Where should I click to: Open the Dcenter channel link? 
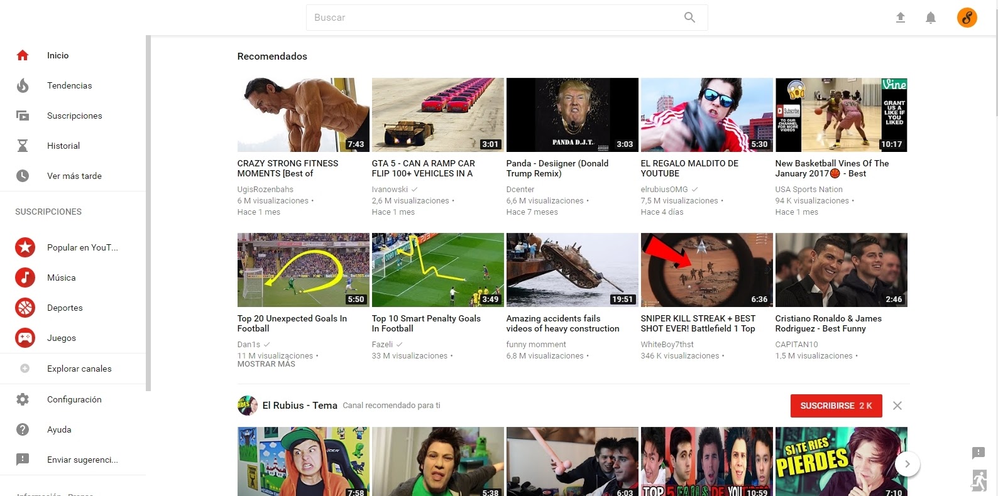(x=520, y=189)
